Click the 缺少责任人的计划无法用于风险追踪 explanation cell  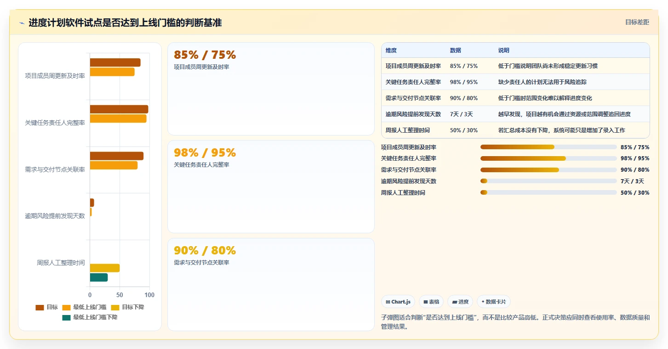pyautogui.click(x=571, y=82)
